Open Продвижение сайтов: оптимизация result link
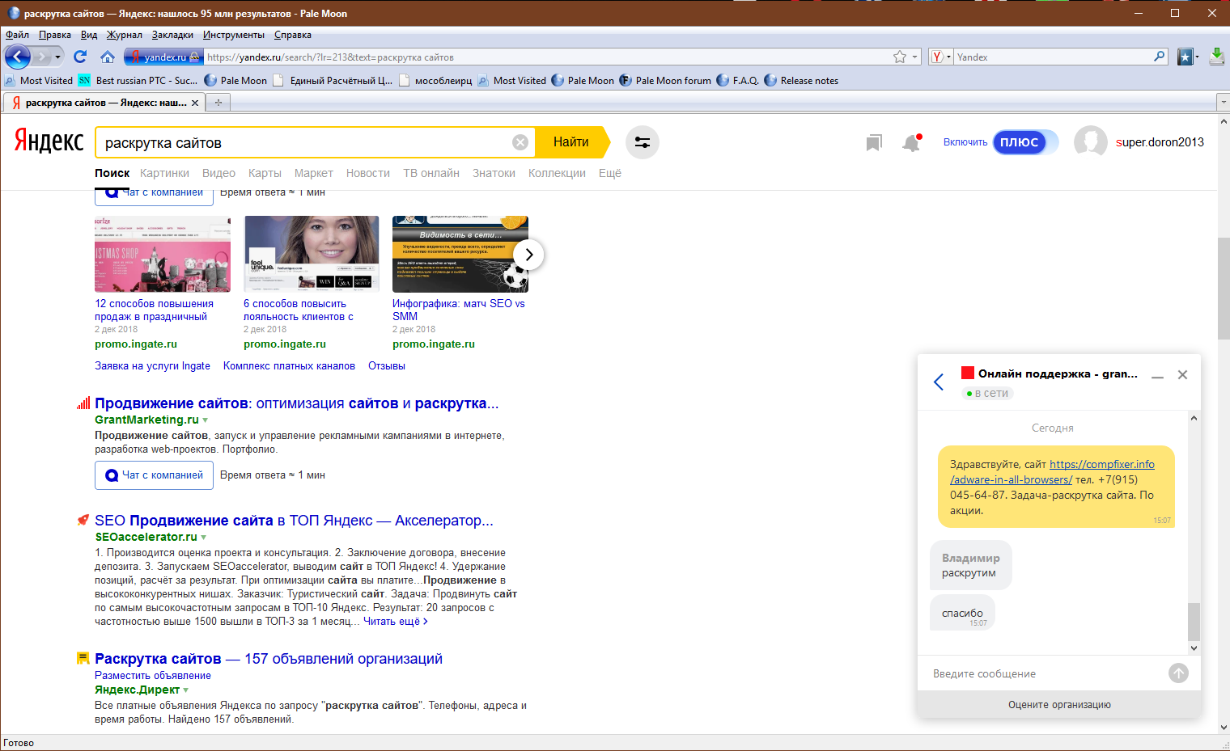The width and height of the screenshot is (1230, 751). [296, 403]
